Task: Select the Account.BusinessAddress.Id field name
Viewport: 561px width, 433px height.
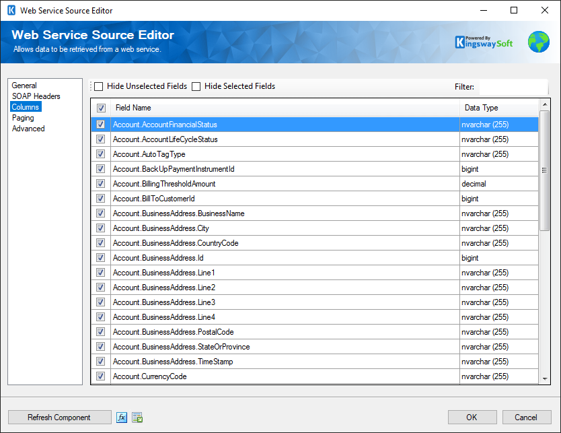Action: [x=158, y=257]
